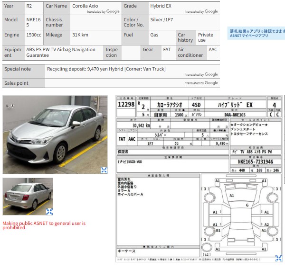285x269 pixels.
Task: Click 'キーケース' note at sheet bottom
Action: tap(126, 251)
